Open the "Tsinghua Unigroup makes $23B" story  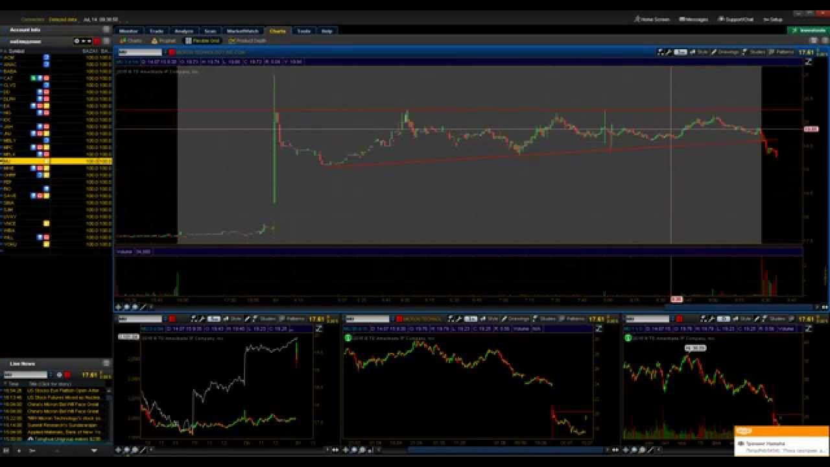coord(64,439)
